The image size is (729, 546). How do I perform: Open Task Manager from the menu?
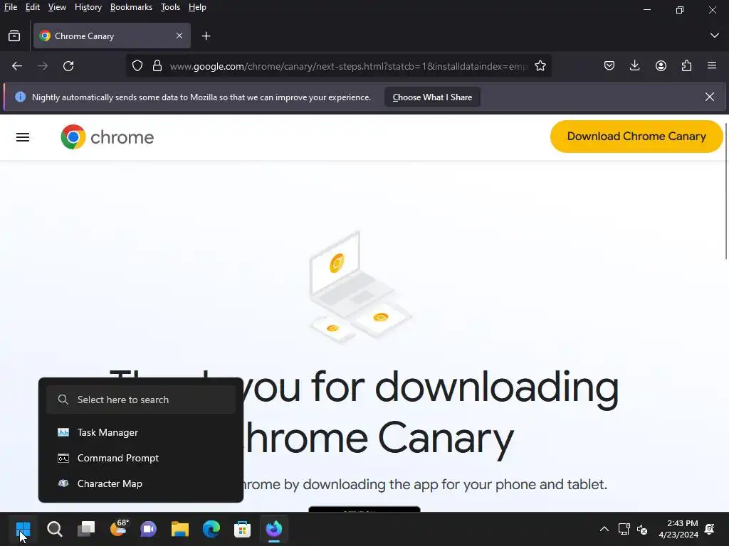tap(141, 432)
